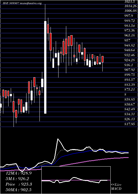Select the 916.1 price level
The width and height of the screenshot is (138, 194).
pyautogui.click(x=129, y=65)
